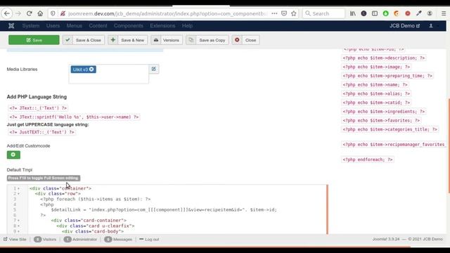
Task: Insert $item->catid snippet
Action: (376, 103)
